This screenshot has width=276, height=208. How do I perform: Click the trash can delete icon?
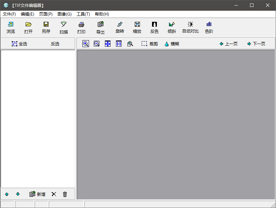point(65,194)
